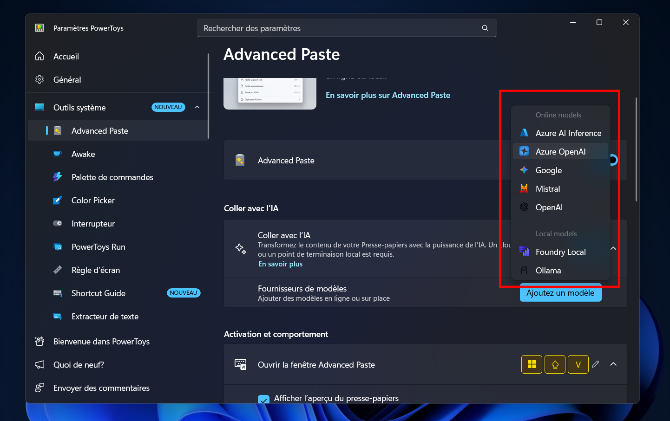Click the Quoi de neuf megaphone icon
670x421 pixels.
[x=39, y=364]
